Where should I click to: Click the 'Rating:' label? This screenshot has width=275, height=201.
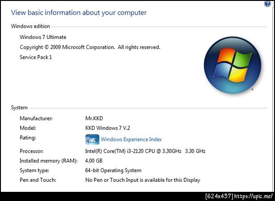(x=28, y=138)
